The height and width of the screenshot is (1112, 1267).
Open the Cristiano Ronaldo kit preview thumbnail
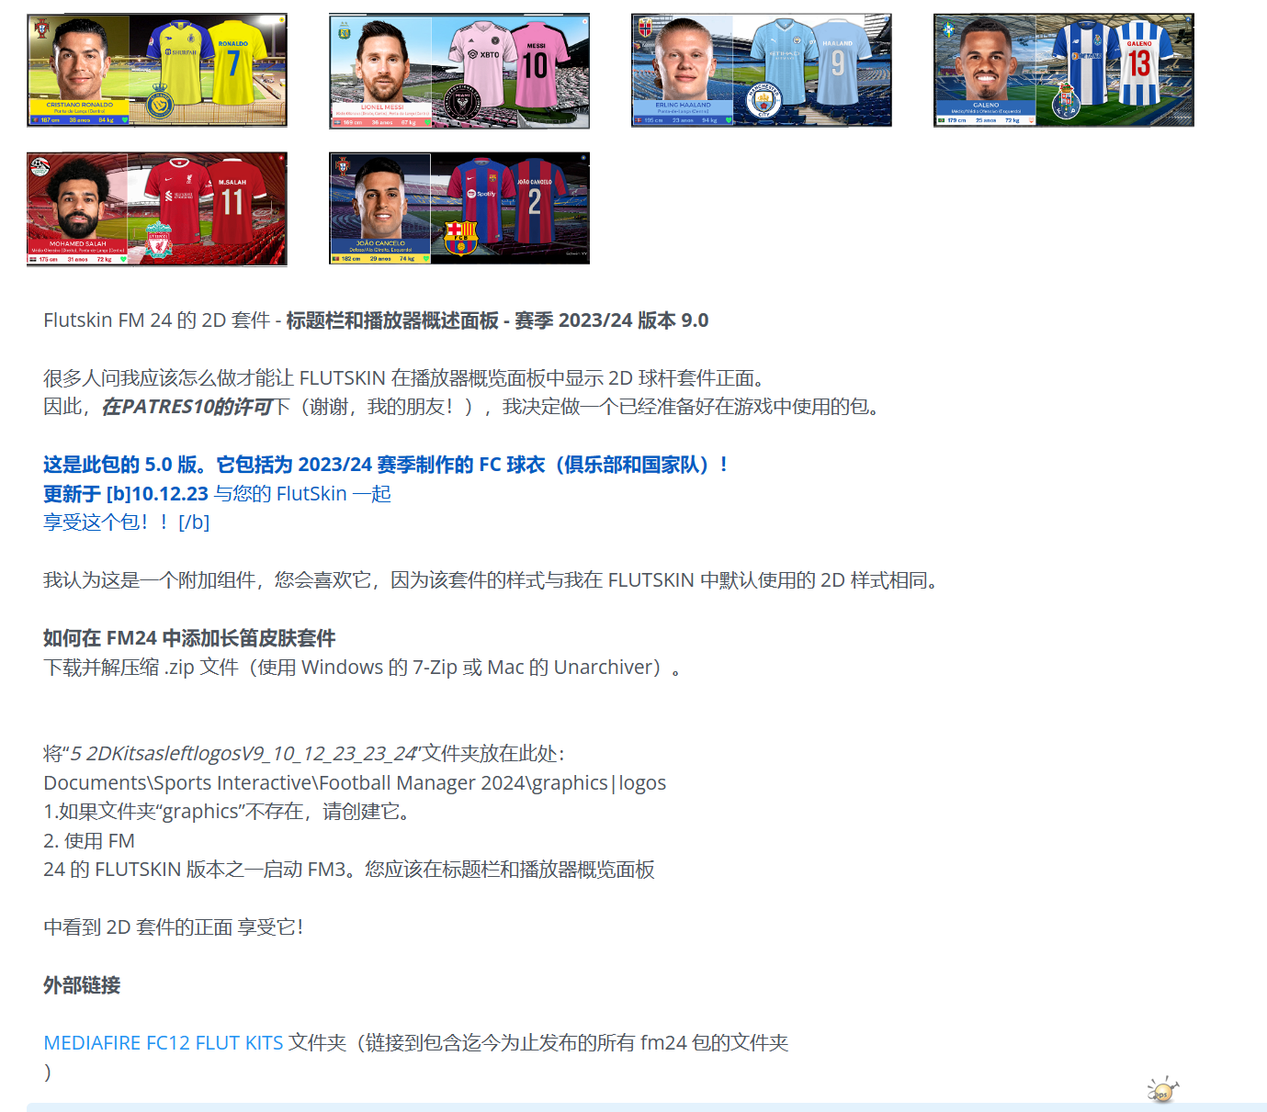tap(157, 71)
